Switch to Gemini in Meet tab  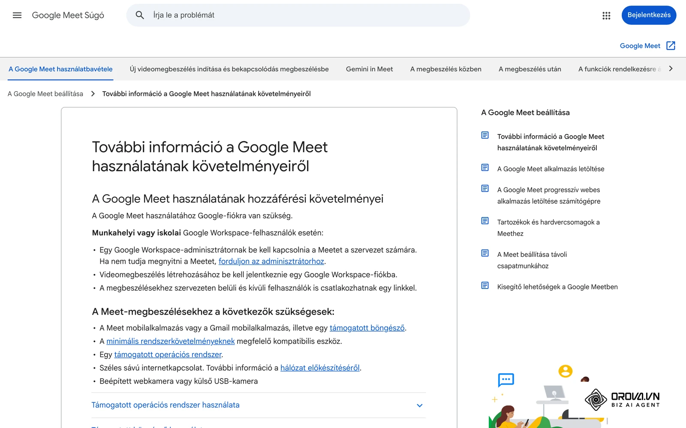pos(370,69)
